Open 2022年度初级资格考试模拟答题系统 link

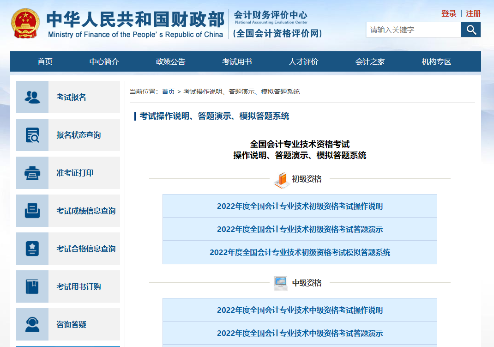point(300,252)
